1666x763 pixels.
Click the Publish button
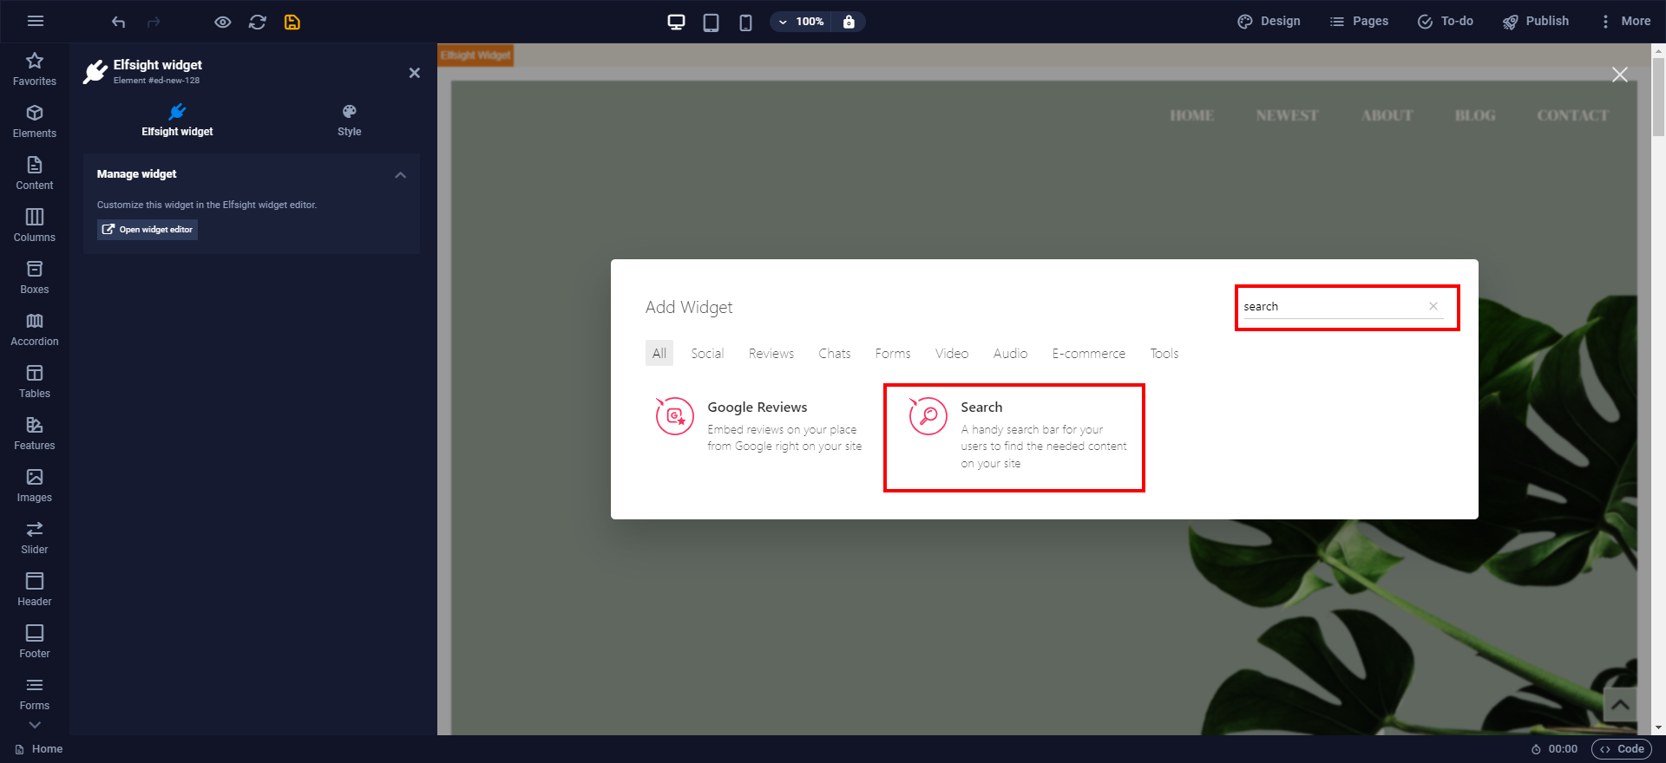1536,22
